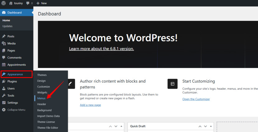Screen dimensions: 258x132
Task: Select Design in Appearance flyout
Action: pyautogui.click(x=41, y=81)
